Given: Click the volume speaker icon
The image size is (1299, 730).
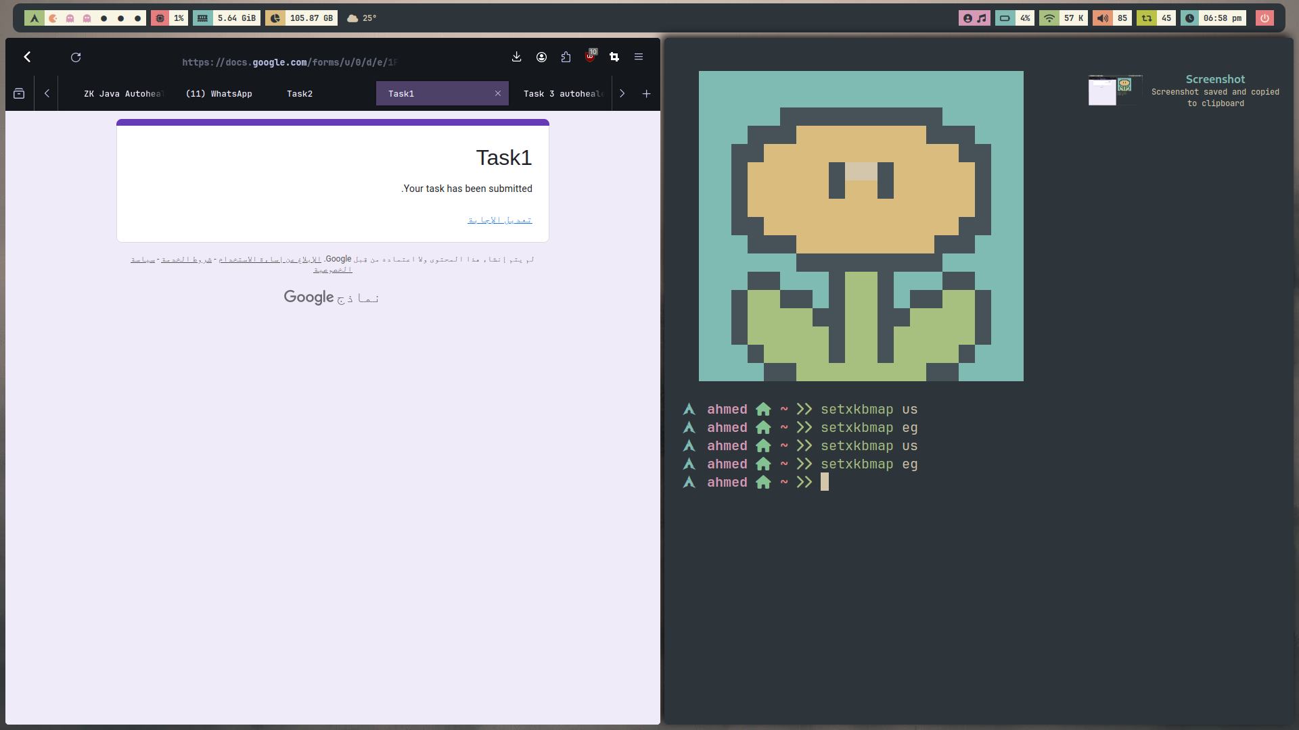Looking at the screenshot, I should click(1103, 18).
